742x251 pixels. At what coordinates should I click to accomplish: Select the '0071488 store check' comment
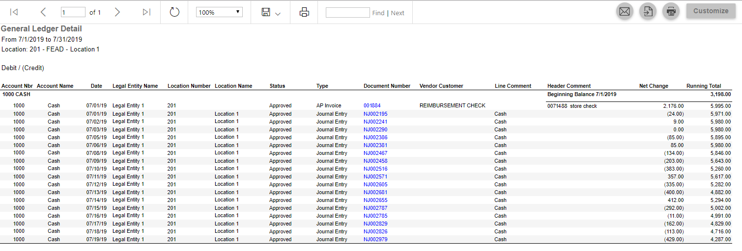pos(572,106)
